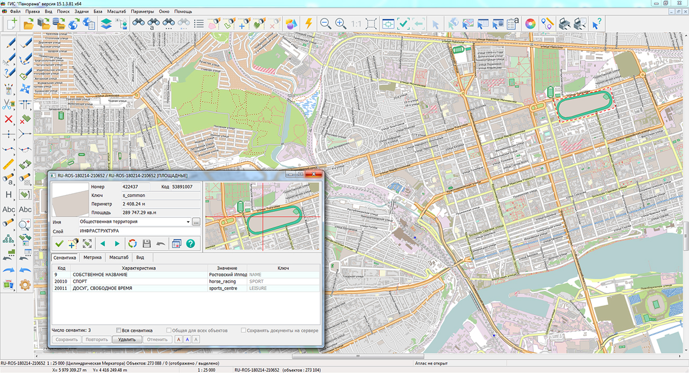Click the orange gear settings icon

pos(25,285)
